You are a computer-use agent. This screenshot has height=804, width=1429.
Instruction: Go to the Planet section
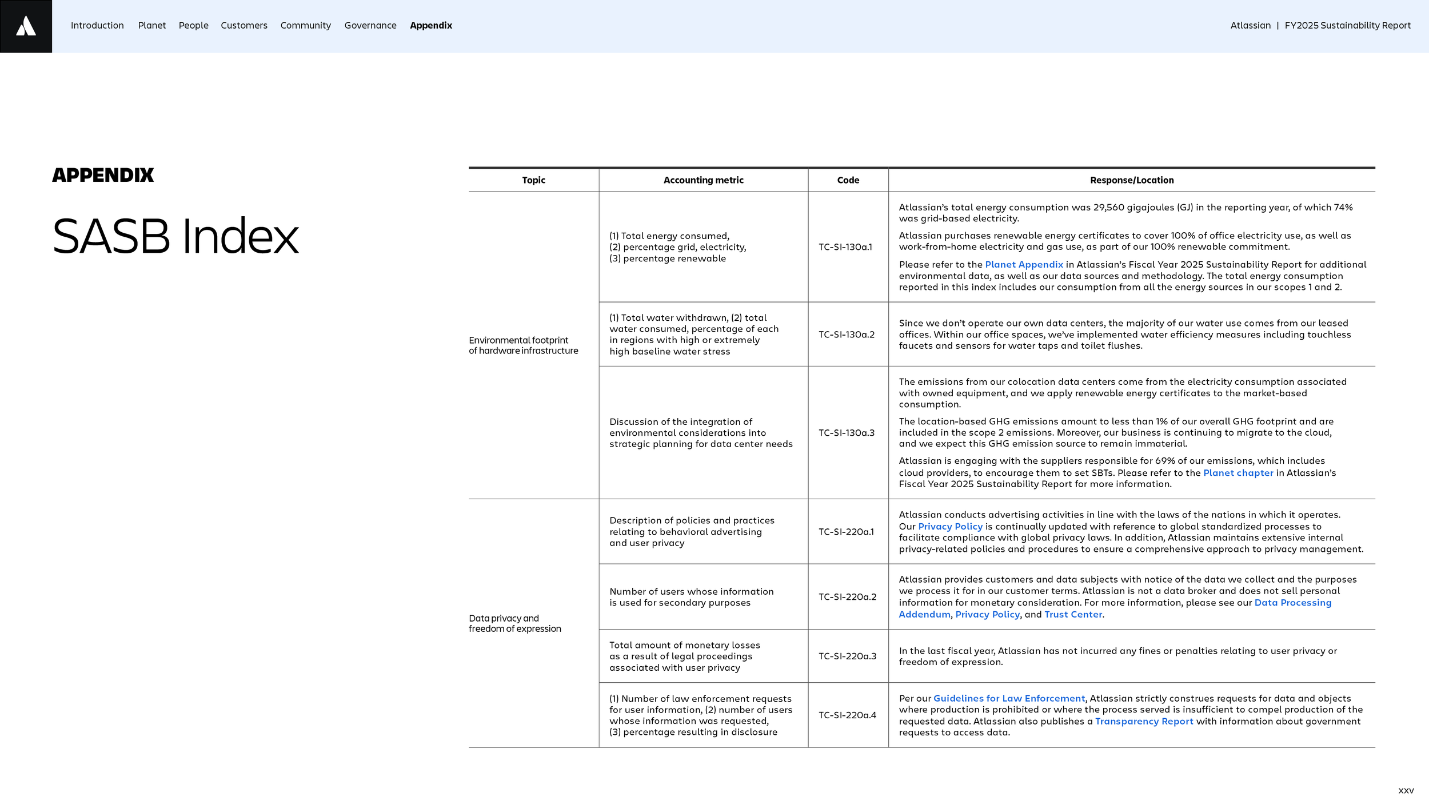click(152, 25)
